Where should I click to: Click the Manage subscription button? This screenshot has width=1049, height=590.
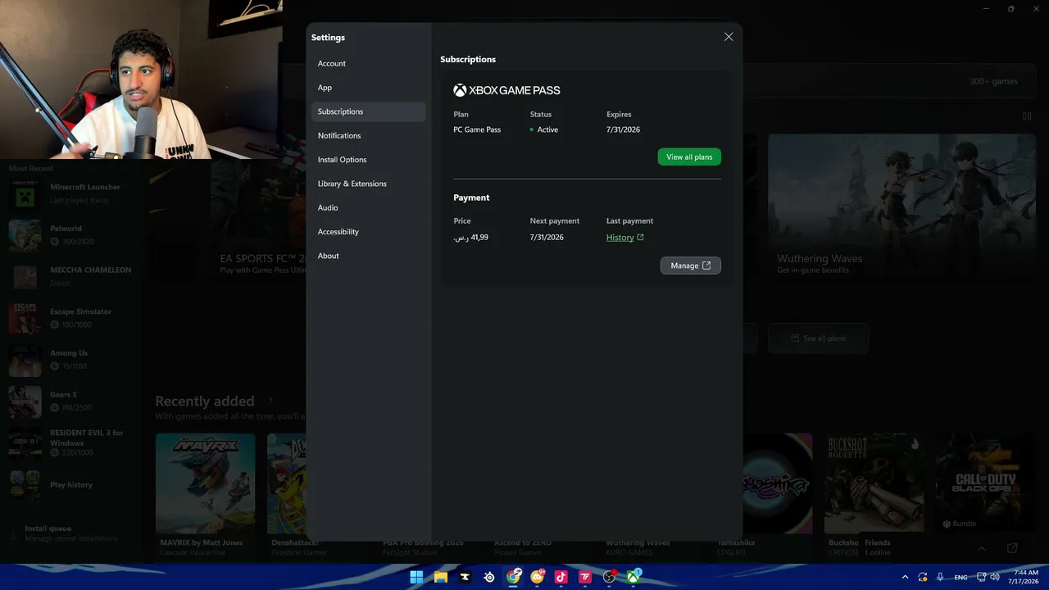[690, 265]
